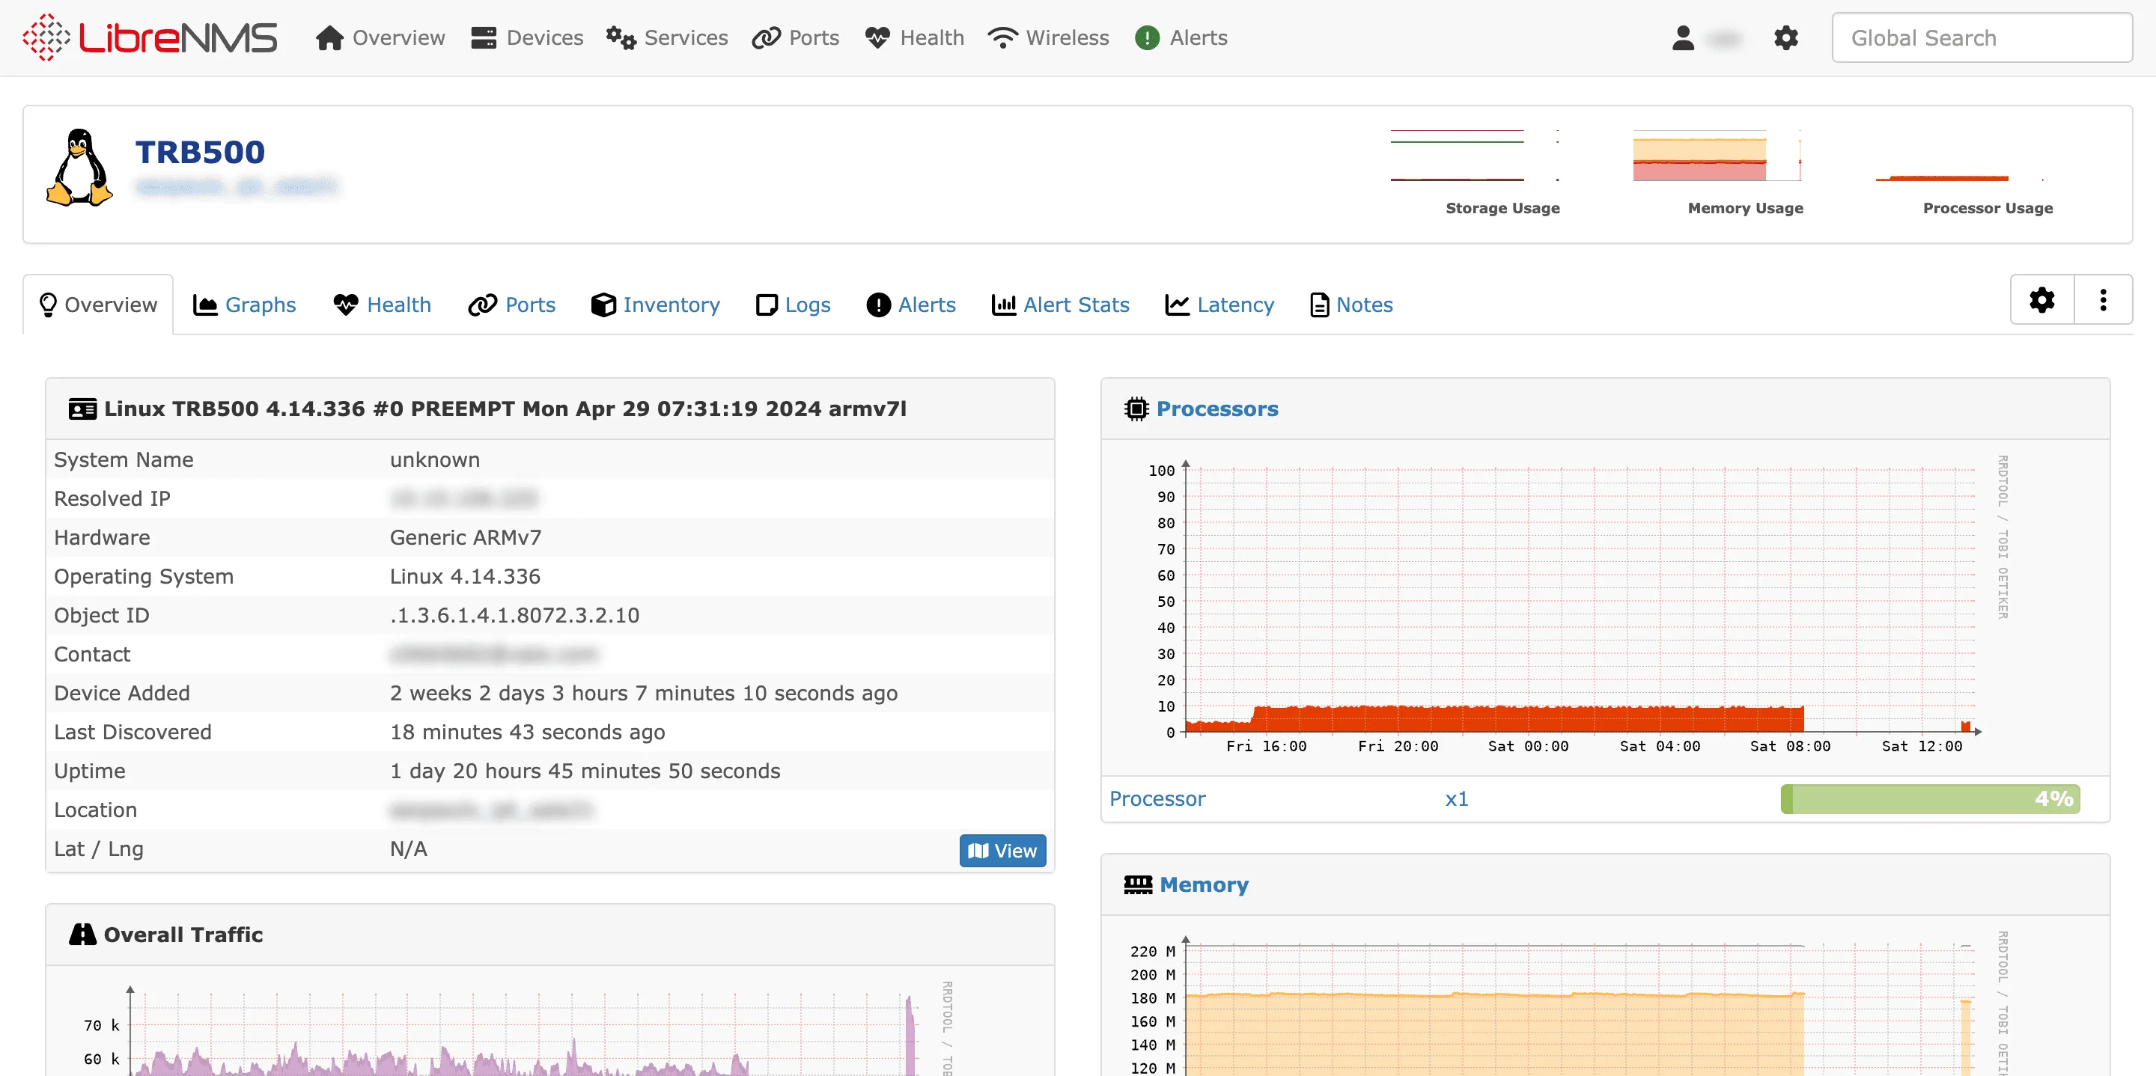Click the heartbeat Health icon in navbar
This screenshot has height=1076, width=2156.
(x=877, y=37)
